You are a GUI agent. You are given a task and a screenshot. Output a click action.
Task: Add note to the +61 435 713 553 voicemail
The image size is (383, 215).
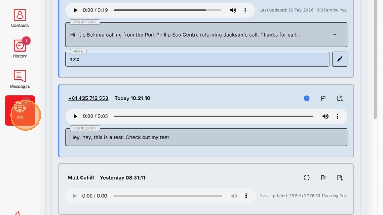[x=340, y=98]
